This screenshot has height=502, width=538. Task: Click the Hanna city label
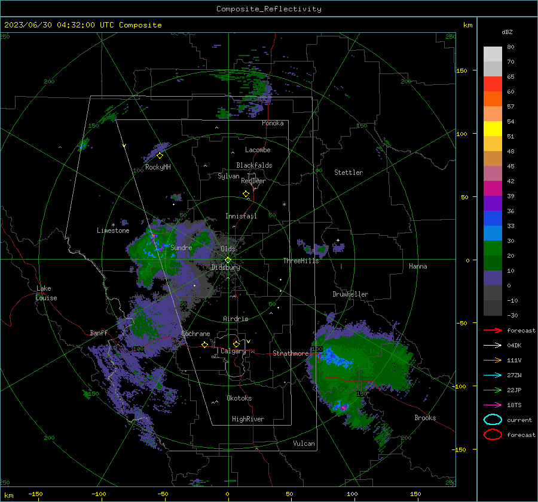click(x=418, y=266)
